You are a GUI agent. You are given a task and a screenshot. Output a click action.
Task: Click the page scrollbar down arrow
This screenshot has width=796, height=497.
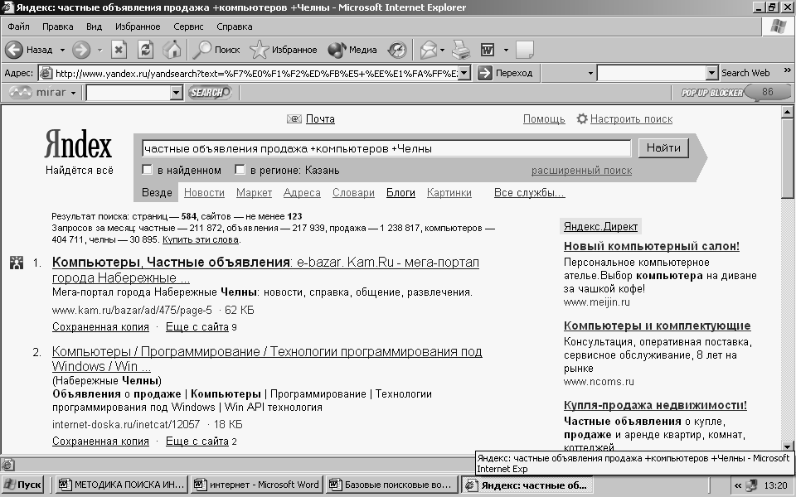coord(788,446)
